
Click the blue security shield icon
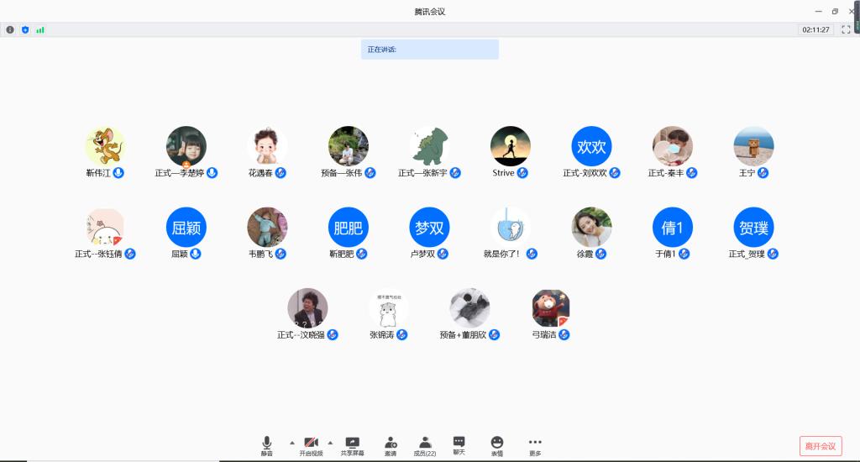[x=25, y=29]
